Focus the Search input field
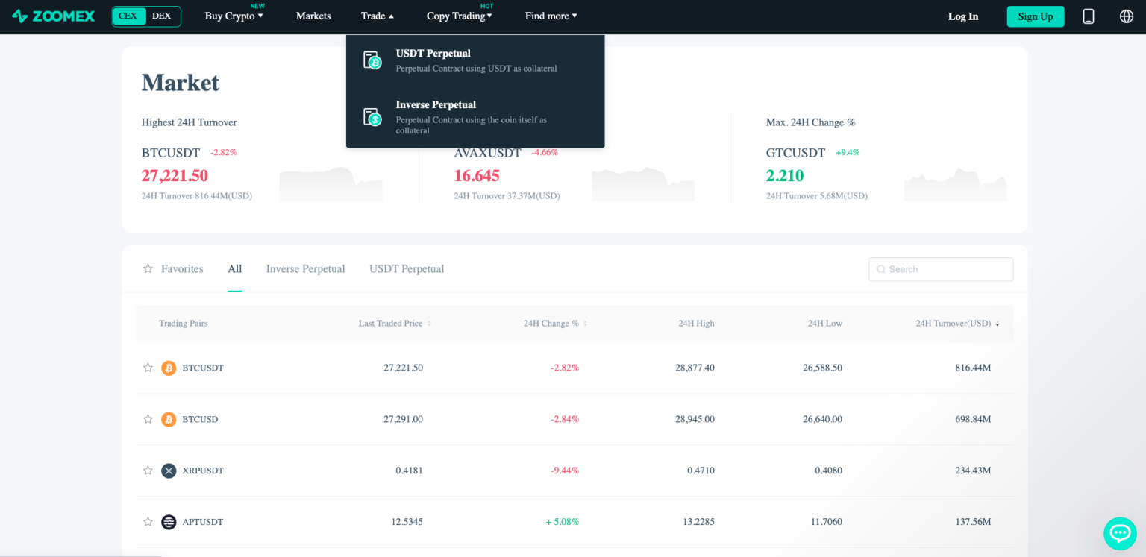This screenshot has height=557, width=1146. [x=941, y=269]
